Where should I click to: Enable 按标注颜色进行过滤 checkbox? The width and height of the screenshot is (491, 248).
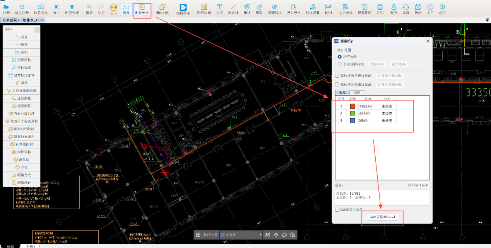337,76
